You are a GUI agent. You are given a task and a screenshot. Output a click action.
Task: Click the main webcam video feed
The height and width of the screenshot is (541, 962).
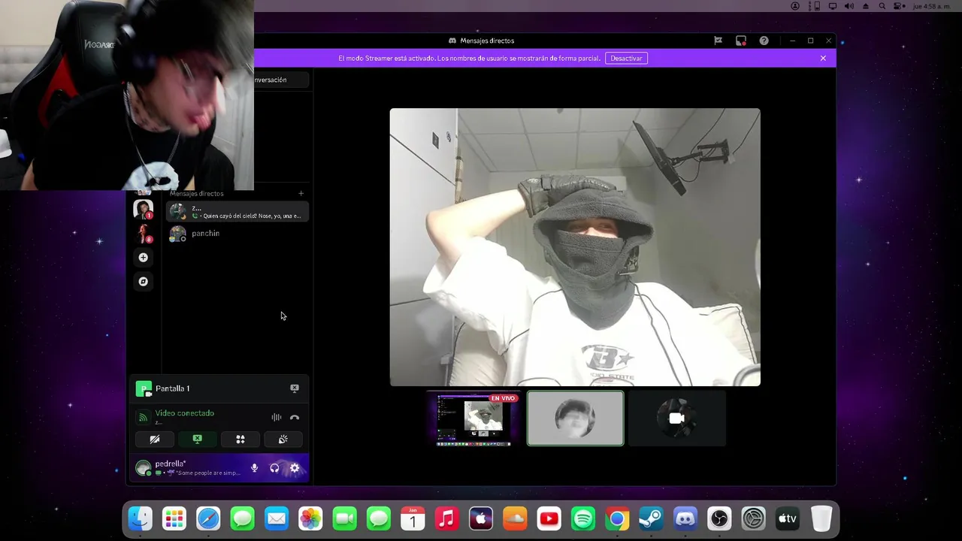point(575,247)
